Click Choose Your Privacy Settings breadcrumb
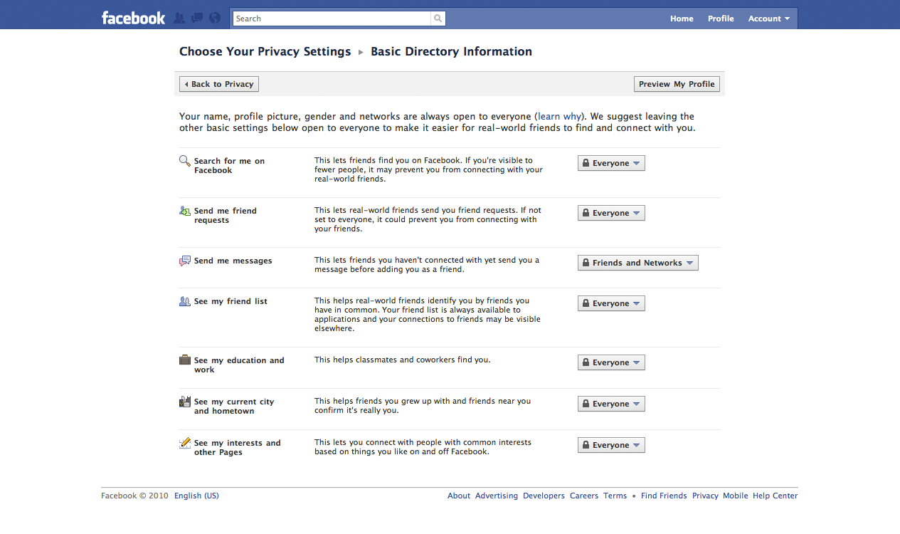 265,51
